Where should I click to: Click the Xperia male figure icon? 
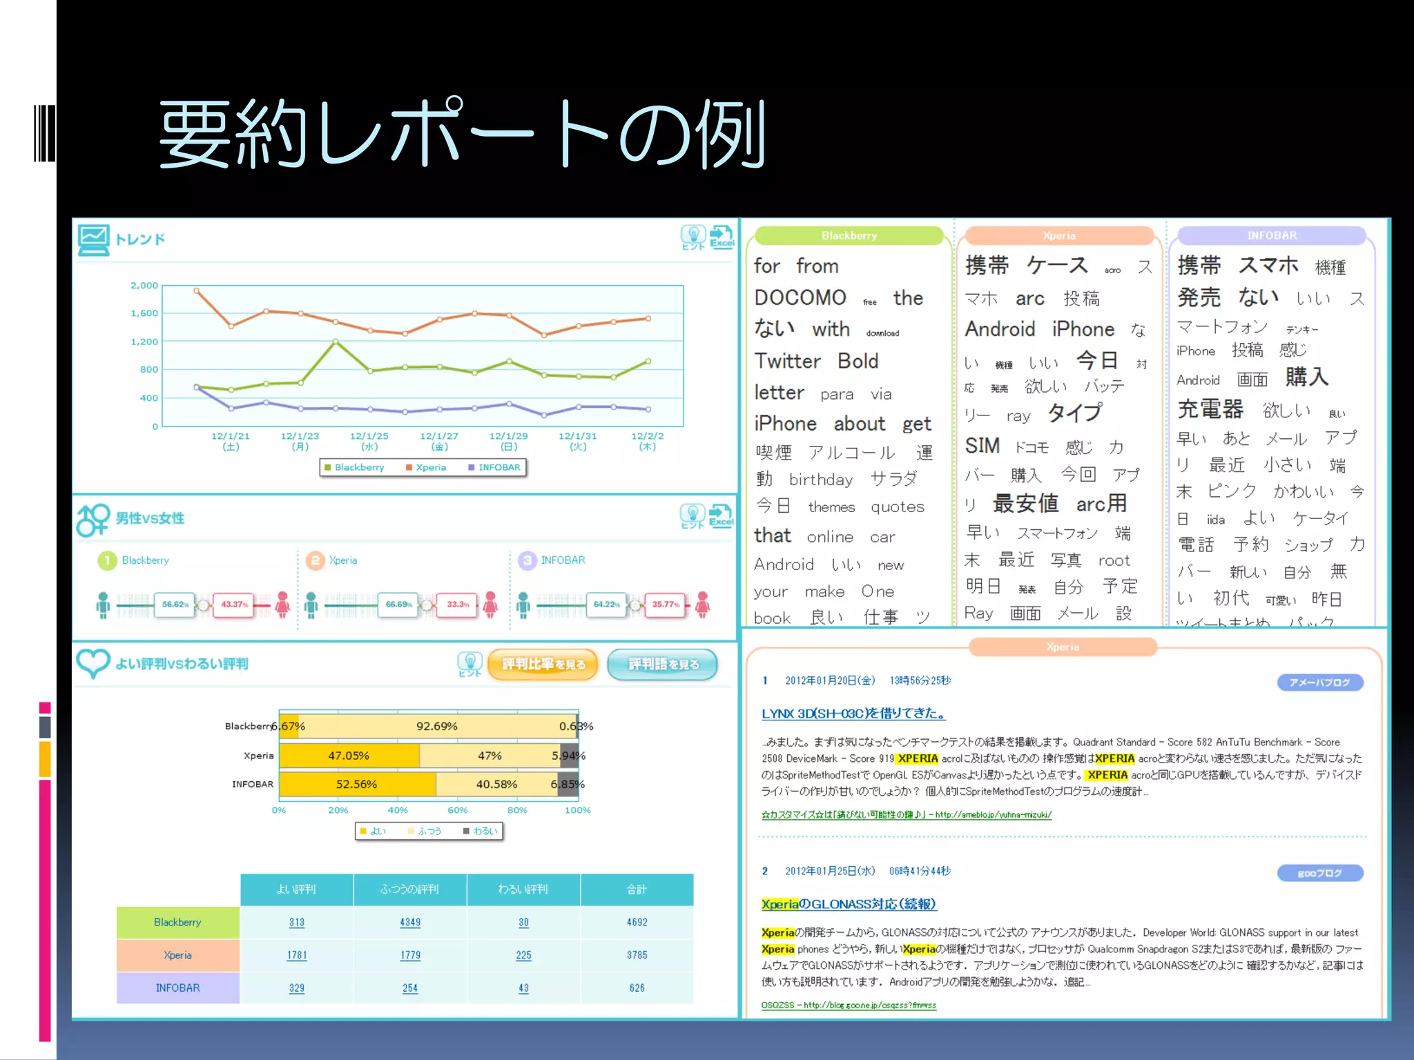point(311,605)
